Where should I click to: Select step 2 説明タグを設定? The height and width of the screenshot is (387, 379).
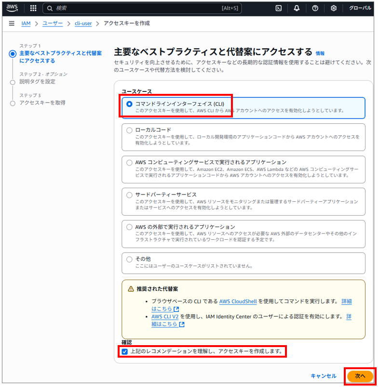[37, 82]
